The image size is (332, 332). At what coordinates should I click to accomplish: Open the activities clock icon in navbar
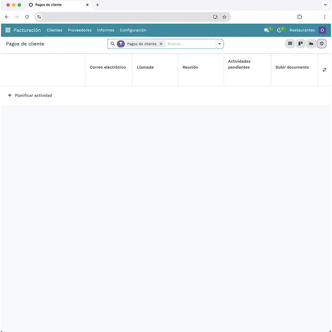[x=279, y=30]
